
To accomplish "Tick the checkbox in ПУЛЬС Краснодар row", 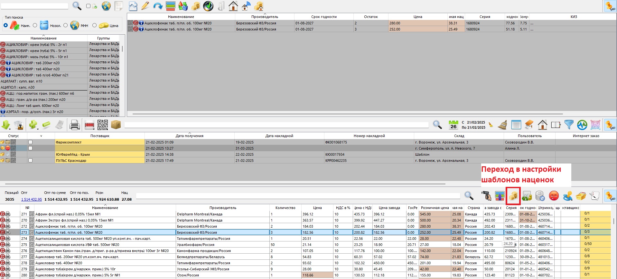I will pos(30,161).
